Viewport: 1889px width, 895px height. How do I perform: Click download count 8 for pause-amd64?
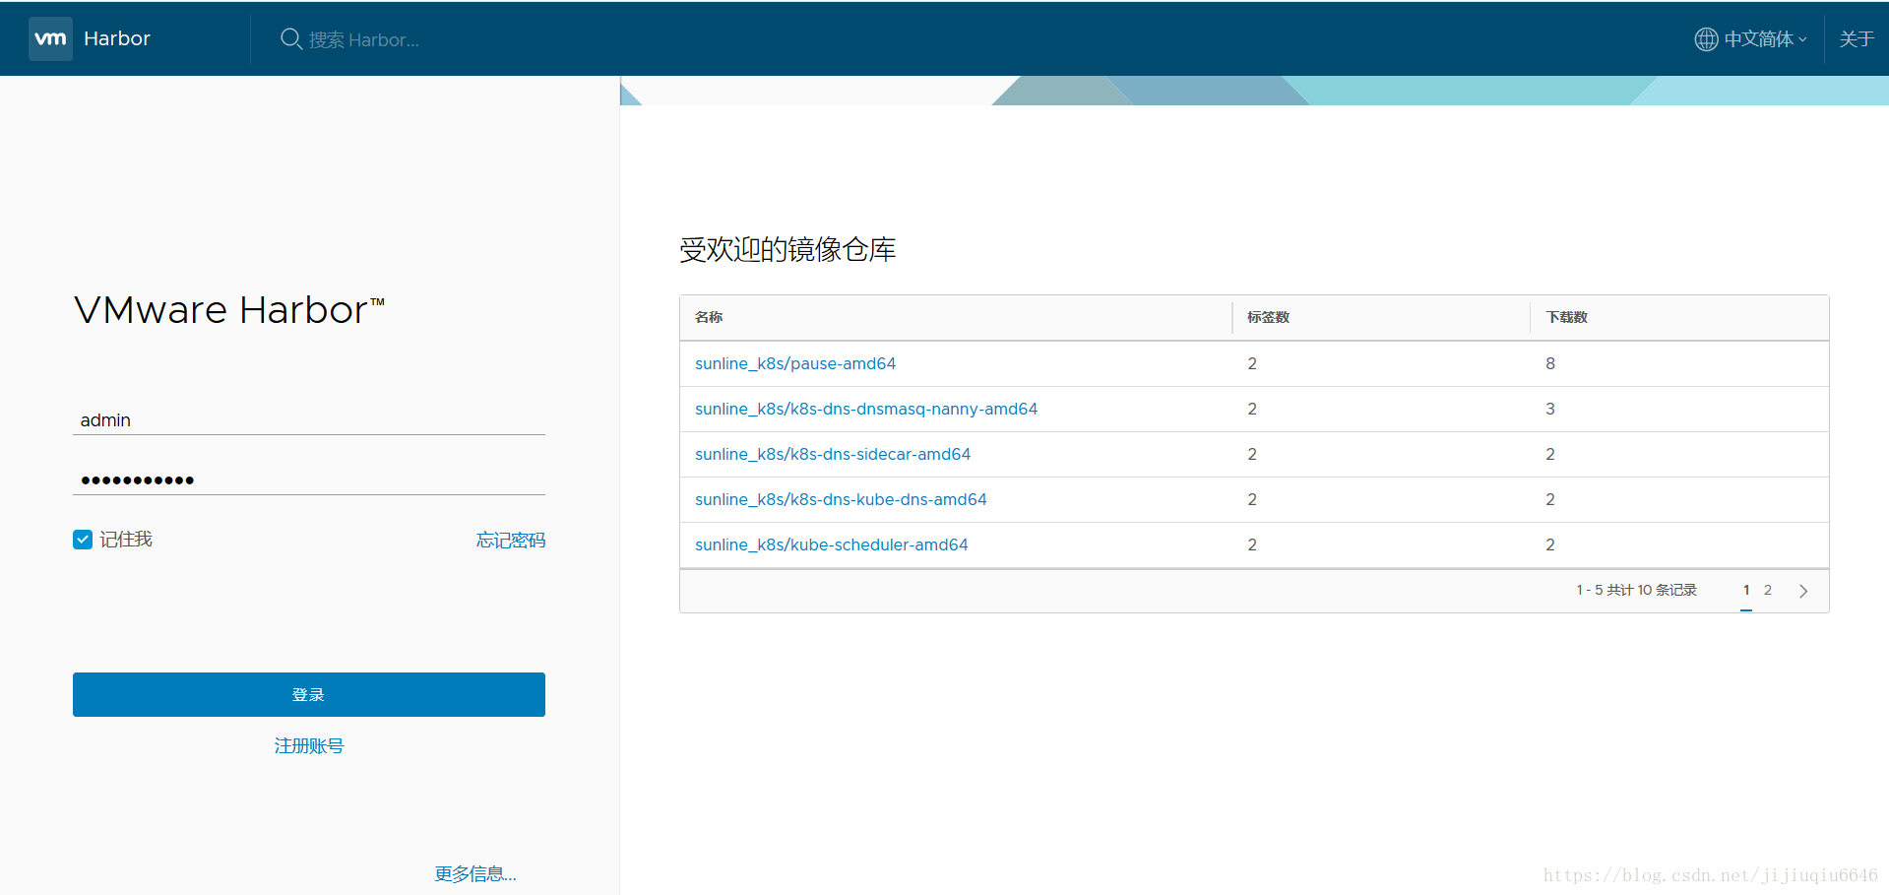pos(1550,363)
